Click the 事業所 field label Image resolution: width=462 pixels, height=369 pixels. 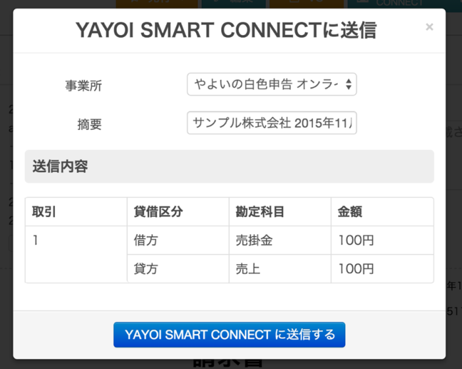coord(83,86)
